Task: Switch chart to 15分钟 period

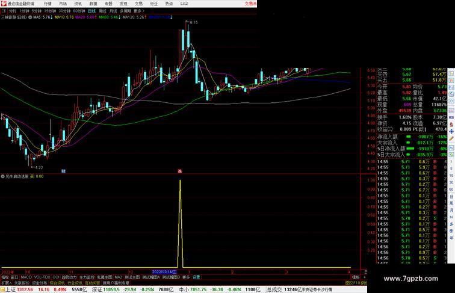Action: 50,11
